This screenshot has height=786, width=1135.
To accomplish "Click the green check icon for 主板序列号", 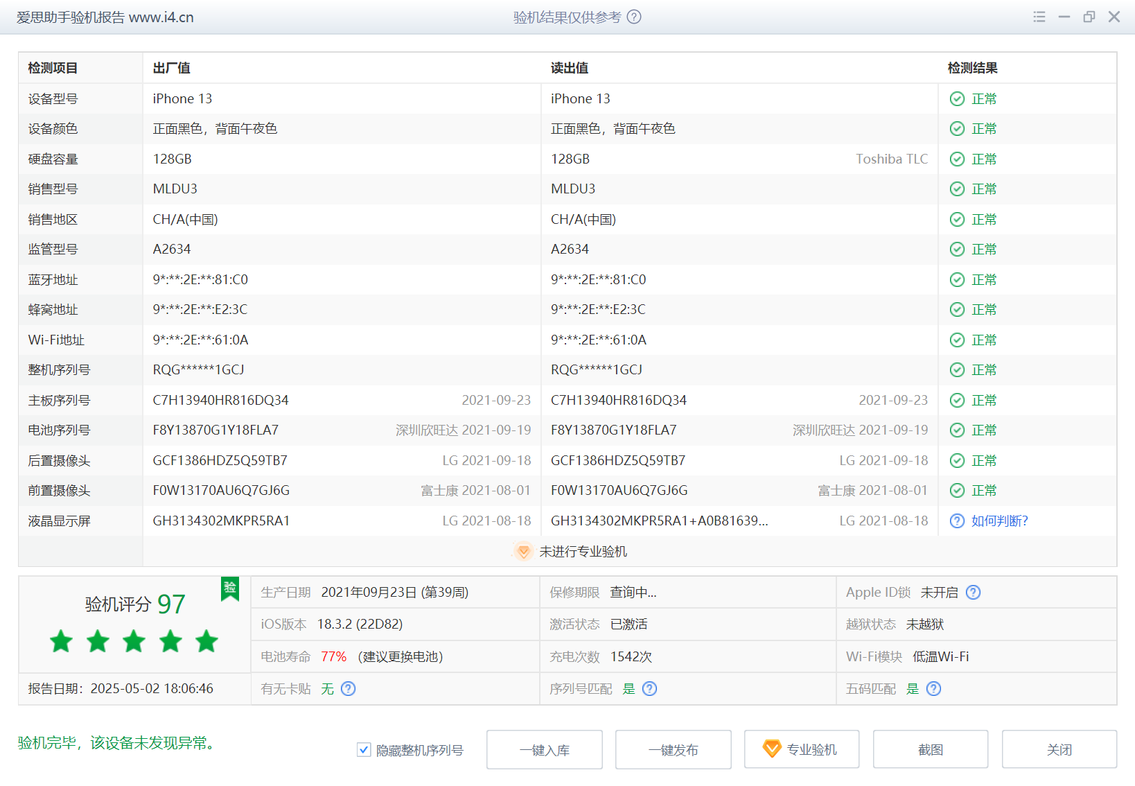I will pyautogui.click(x=957, y=400).
